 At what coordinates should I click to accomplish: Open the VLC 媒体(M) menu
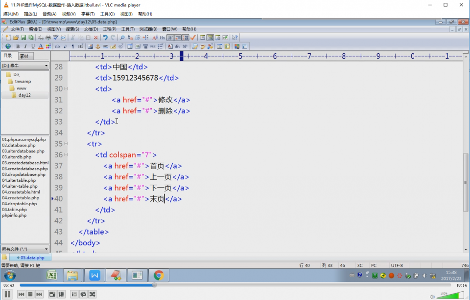11,14
